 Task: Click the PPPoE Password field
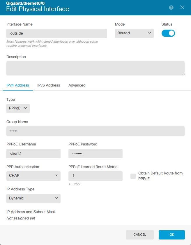pos(95,154)
